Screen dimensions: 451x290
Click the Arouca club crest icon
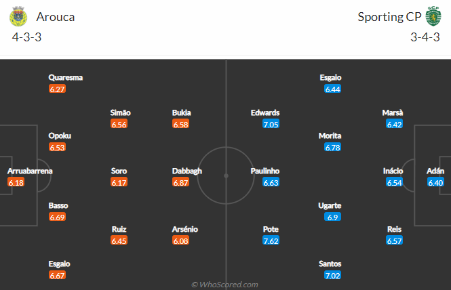click(18, 16)
